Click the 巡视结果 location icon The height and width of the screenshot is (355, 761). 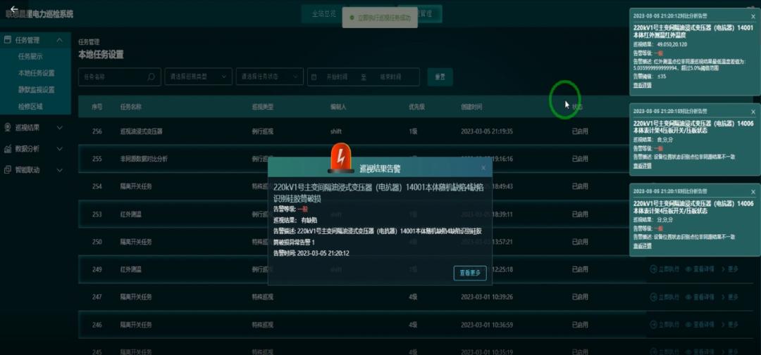(8, 127)
